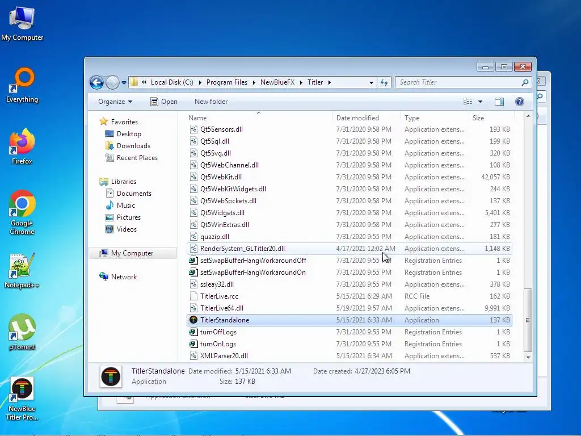Open the Notepad++ desktop shortcut

[22, 270]
